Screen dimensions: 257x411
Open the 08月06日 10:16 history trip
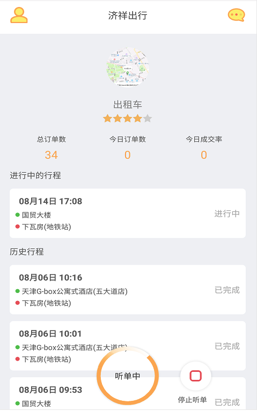click(x=128, y=290)
